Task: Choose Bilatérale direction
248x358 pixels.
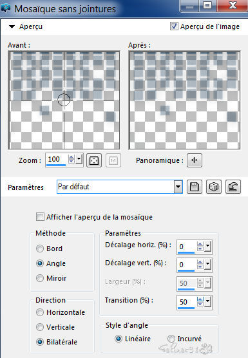Action: point(40,342)
